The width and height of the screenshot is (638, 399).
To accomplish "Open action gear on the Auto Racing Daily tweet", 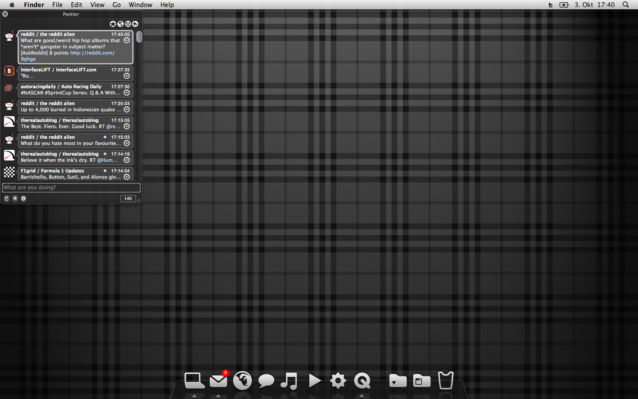I will click(x=127, y=93).
